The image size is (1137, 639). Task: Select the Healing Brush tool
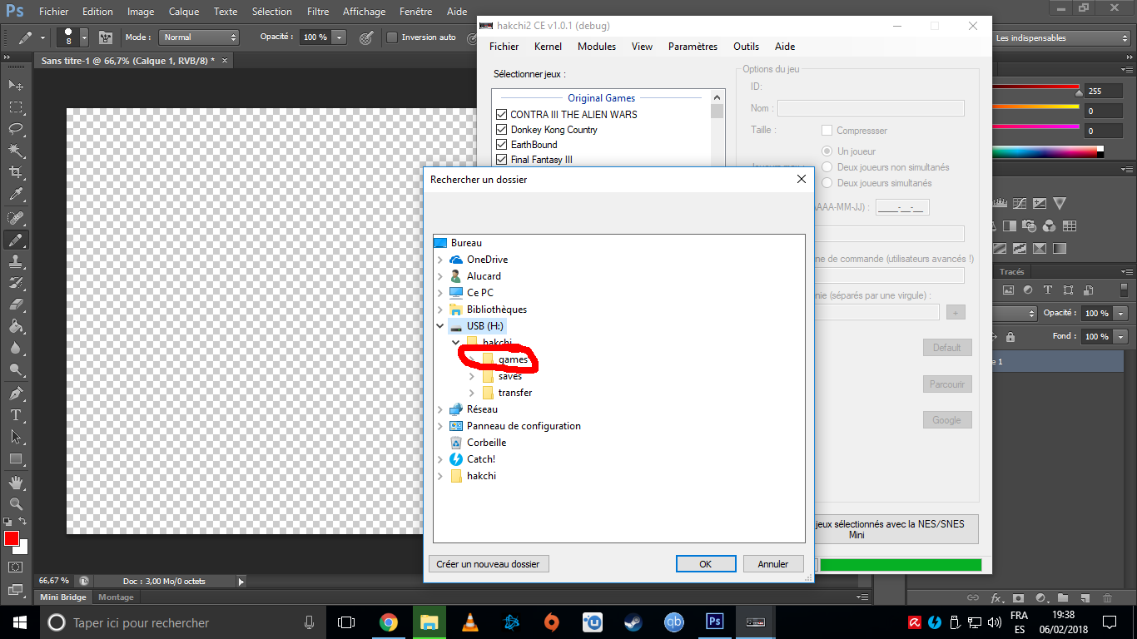[16, 218]
